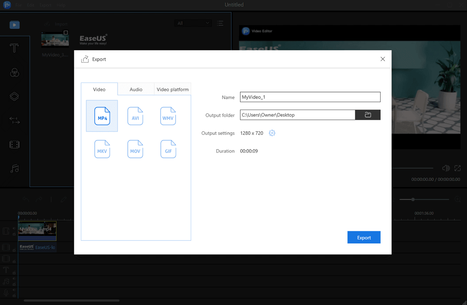Select the MP4 format icon
Viewport: 467px width, 305px height.
[102, 116]
